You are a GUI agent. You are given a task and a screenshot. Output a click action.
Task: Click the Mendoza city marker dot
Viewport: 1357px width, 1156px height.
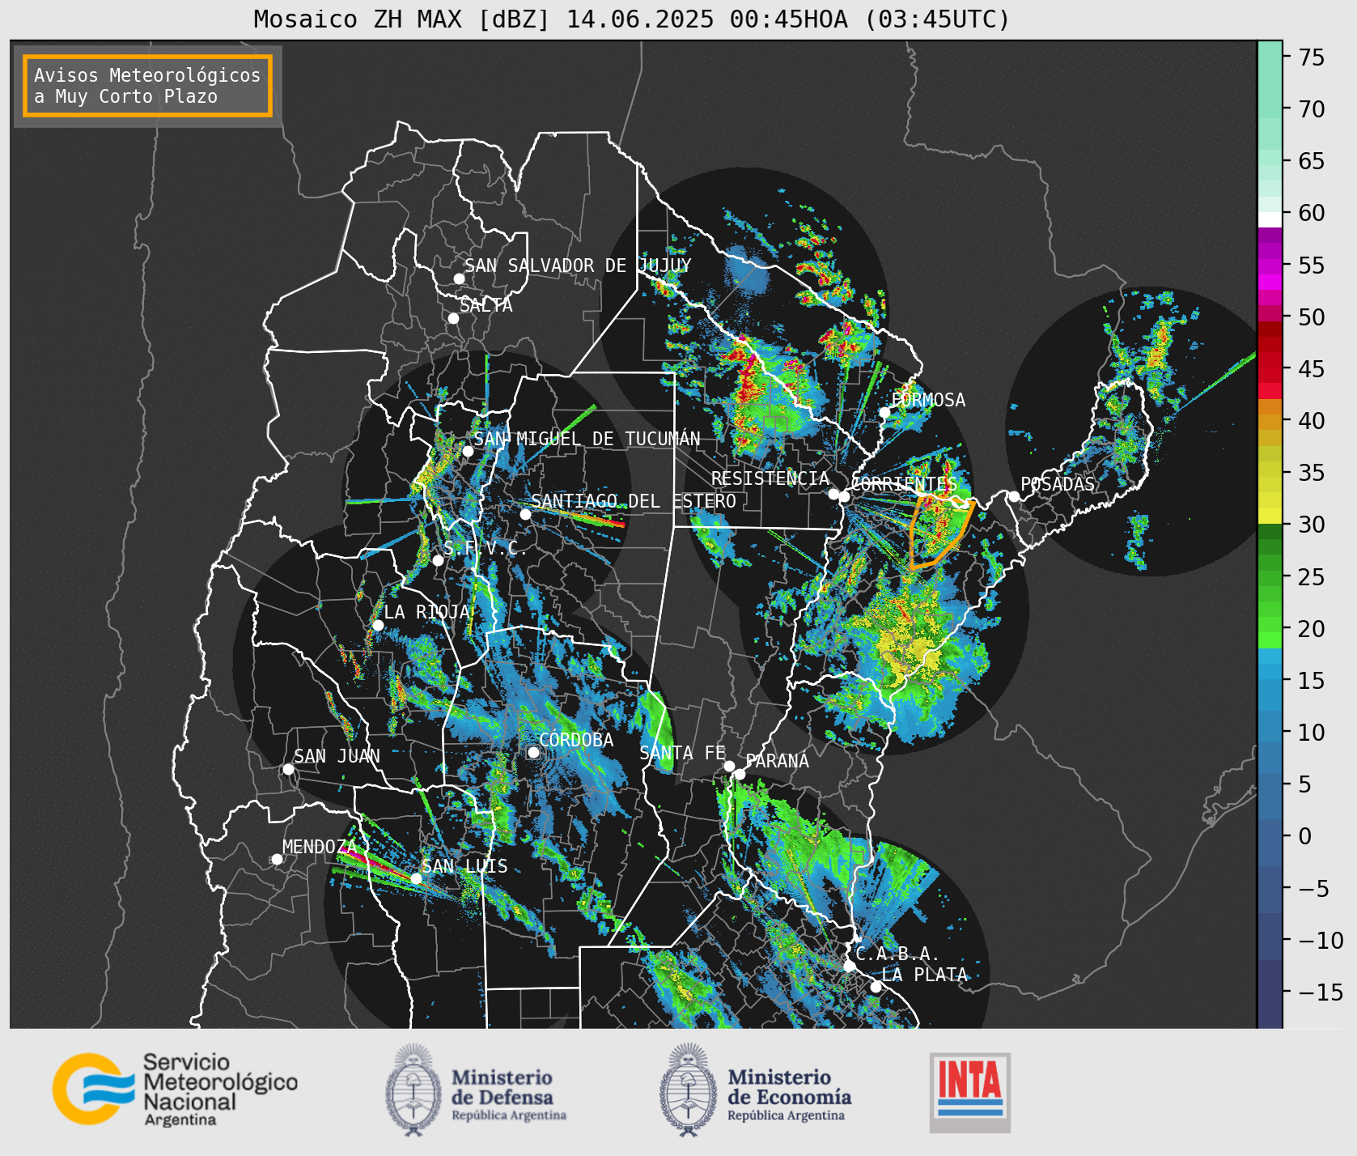[x=277, y=859]
